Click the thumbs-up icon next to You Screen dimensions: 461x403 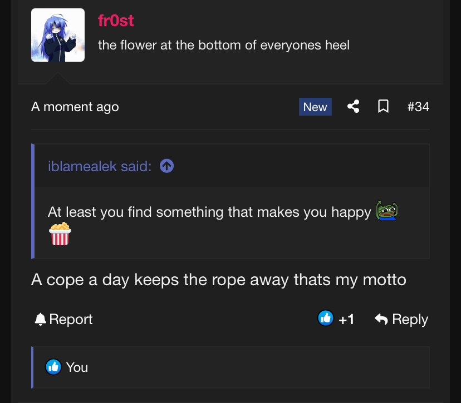(x=53, y=367)
